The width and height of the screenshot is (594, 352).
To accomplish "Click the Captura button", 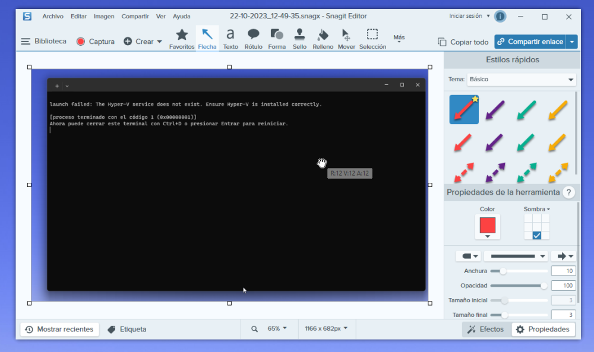I will click(x=96, y=42).
